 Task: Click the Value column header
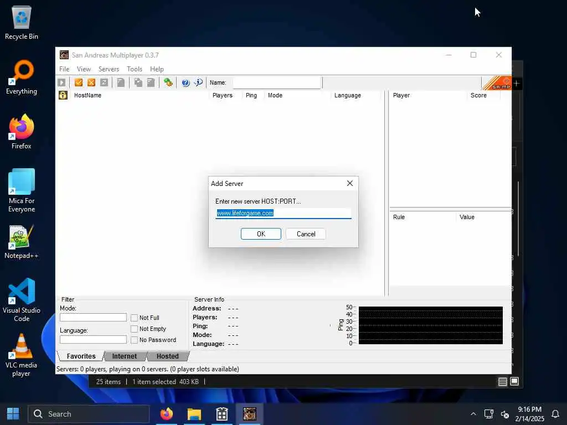483,217
